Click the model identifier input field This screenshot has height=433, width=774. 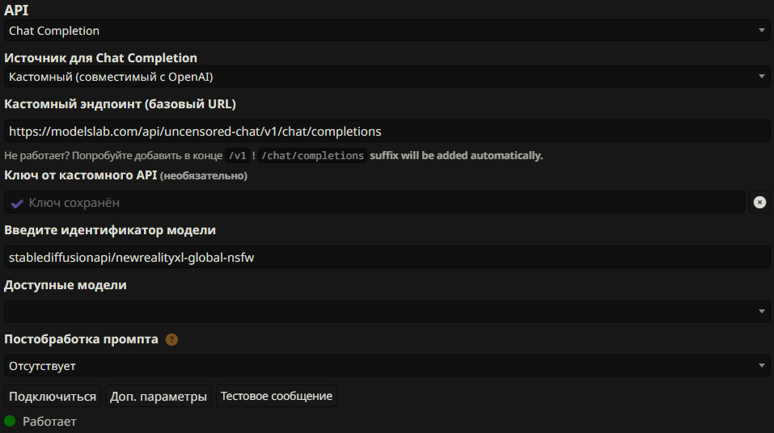tap(386, 258)
